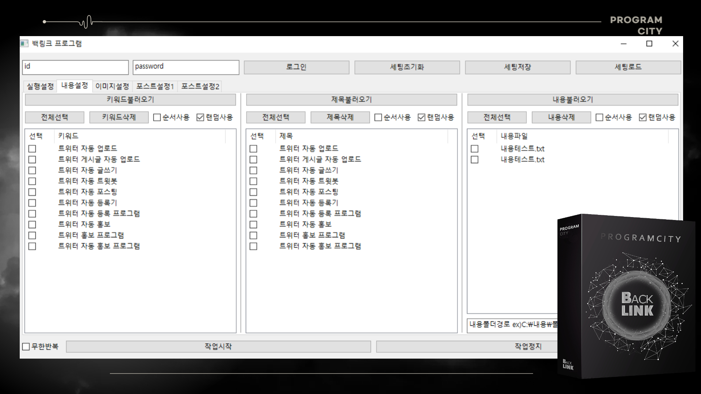
Task: Minimize the 백링크 프로그램 window
Action: coord(624,44)
